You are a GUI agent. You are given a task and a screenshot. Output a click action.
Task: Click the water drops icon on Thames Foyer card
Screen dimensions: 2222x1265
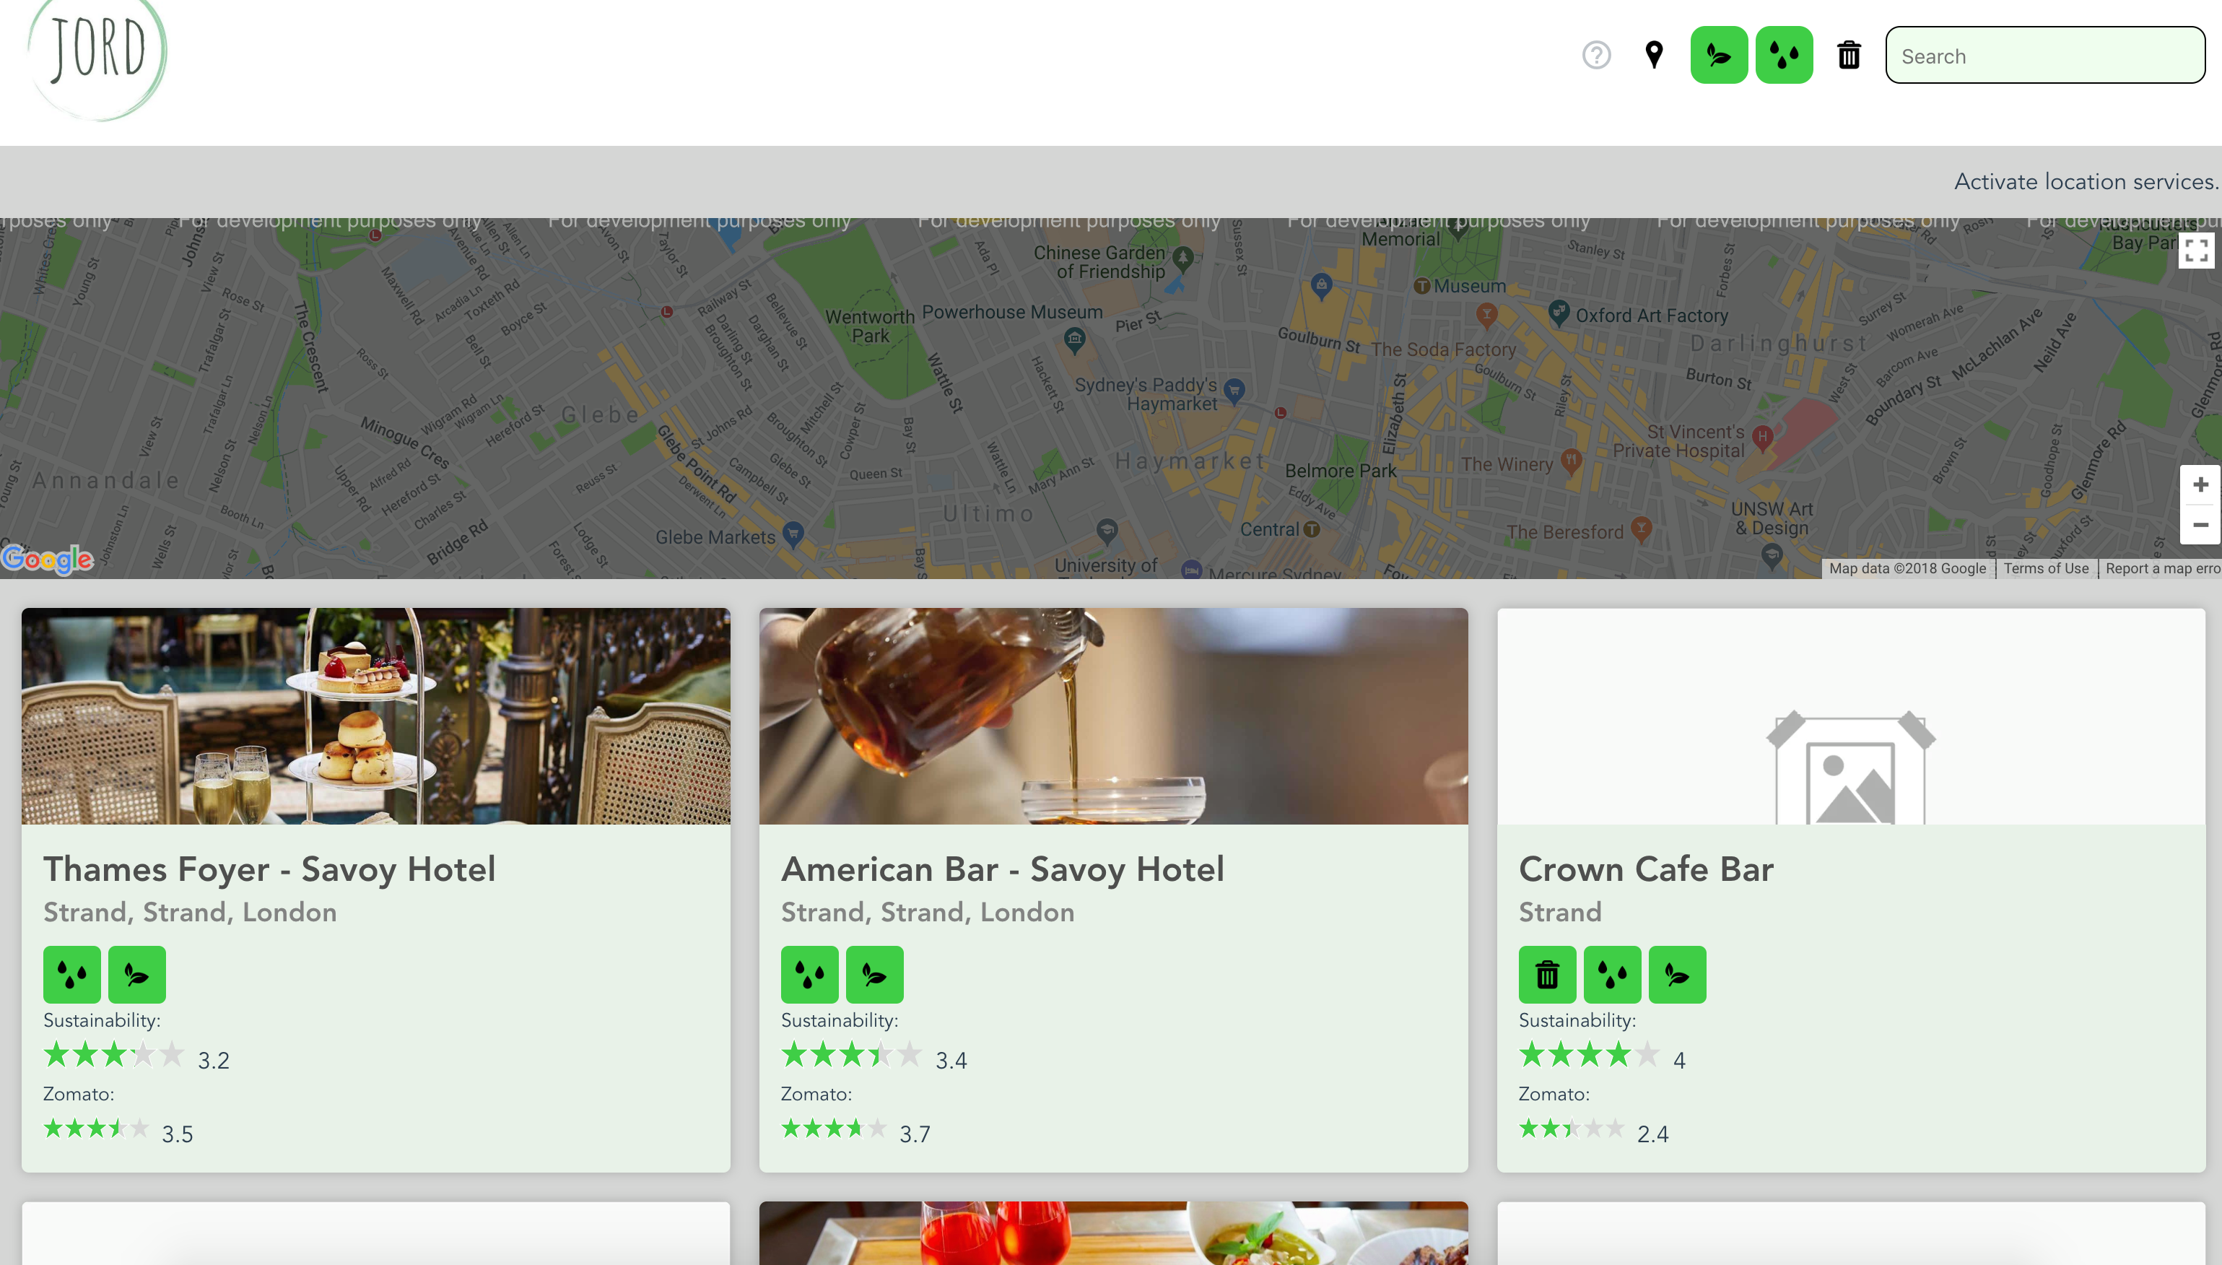click(x=72, y=975)
